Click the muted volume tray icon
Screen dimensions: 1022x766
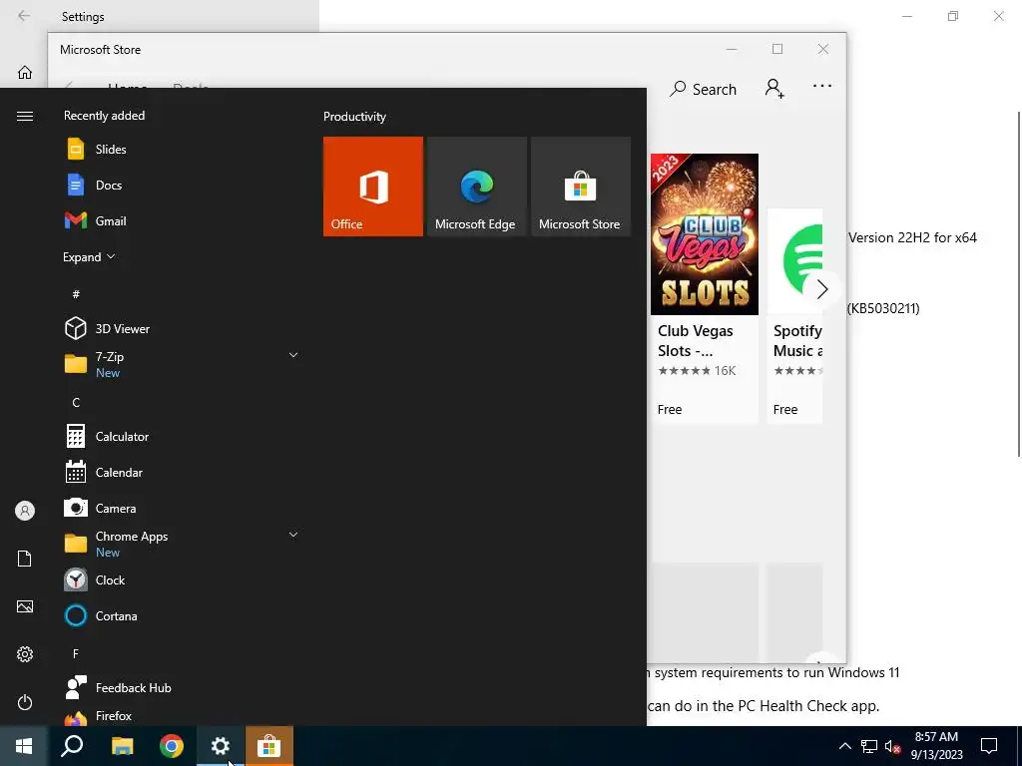tap(892, 746)
